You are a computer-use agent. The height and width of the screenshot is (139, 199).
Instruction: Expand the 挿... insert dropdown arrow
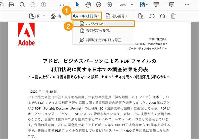point(44,16)
